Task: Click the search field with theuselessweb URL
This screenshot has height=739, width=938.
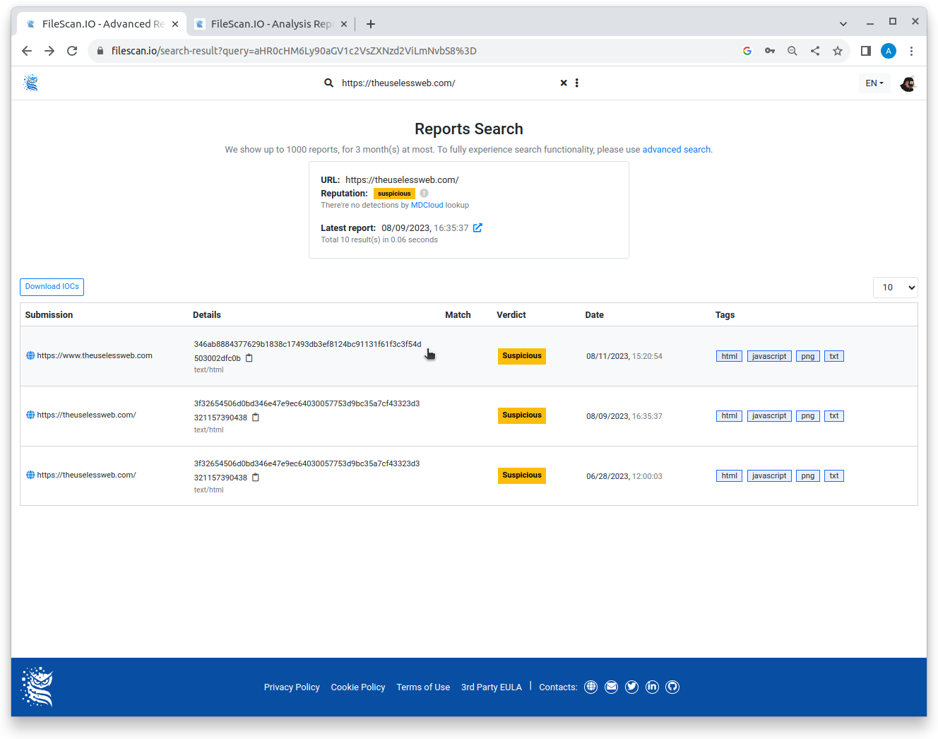Action: [448, 83]
